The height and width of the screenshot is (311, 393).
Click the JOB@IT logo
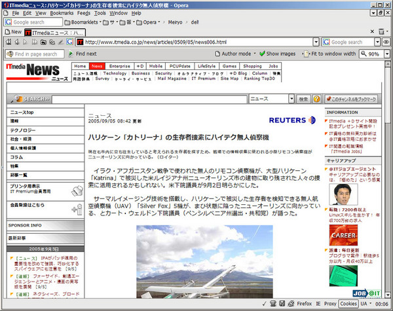367,293
